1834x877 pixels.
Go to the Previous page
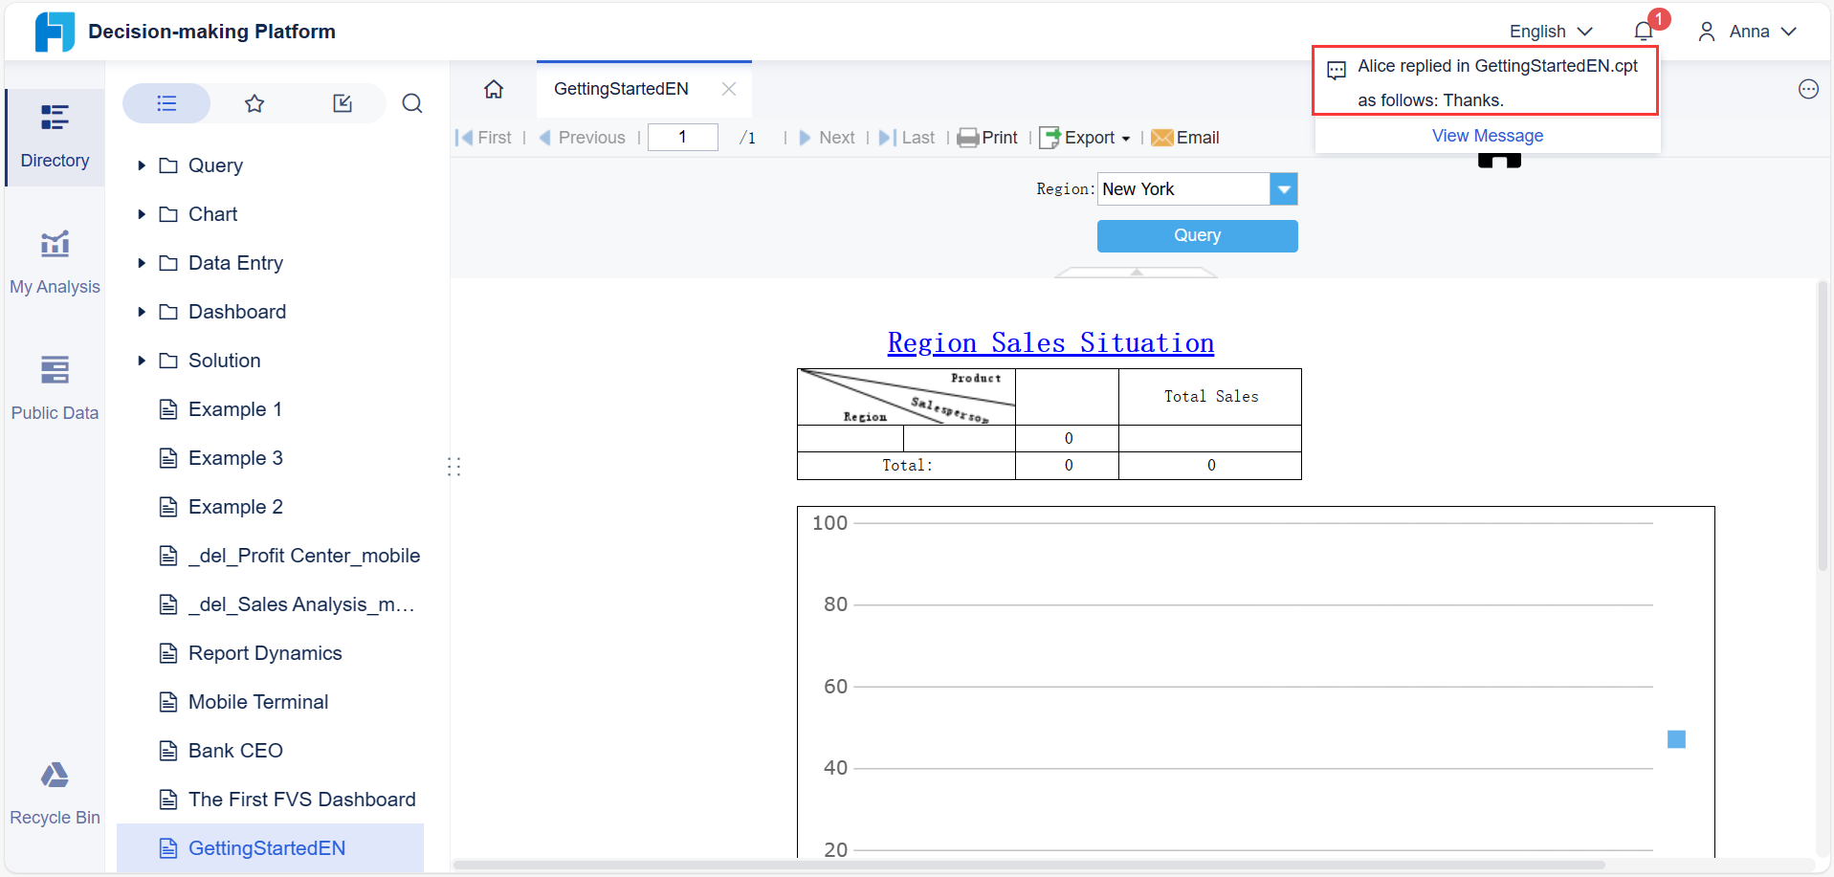(582, 138)
